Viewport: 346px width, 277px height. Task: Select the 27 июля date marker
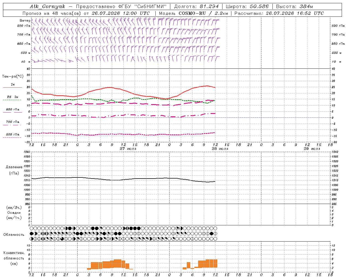coord(128,149)
